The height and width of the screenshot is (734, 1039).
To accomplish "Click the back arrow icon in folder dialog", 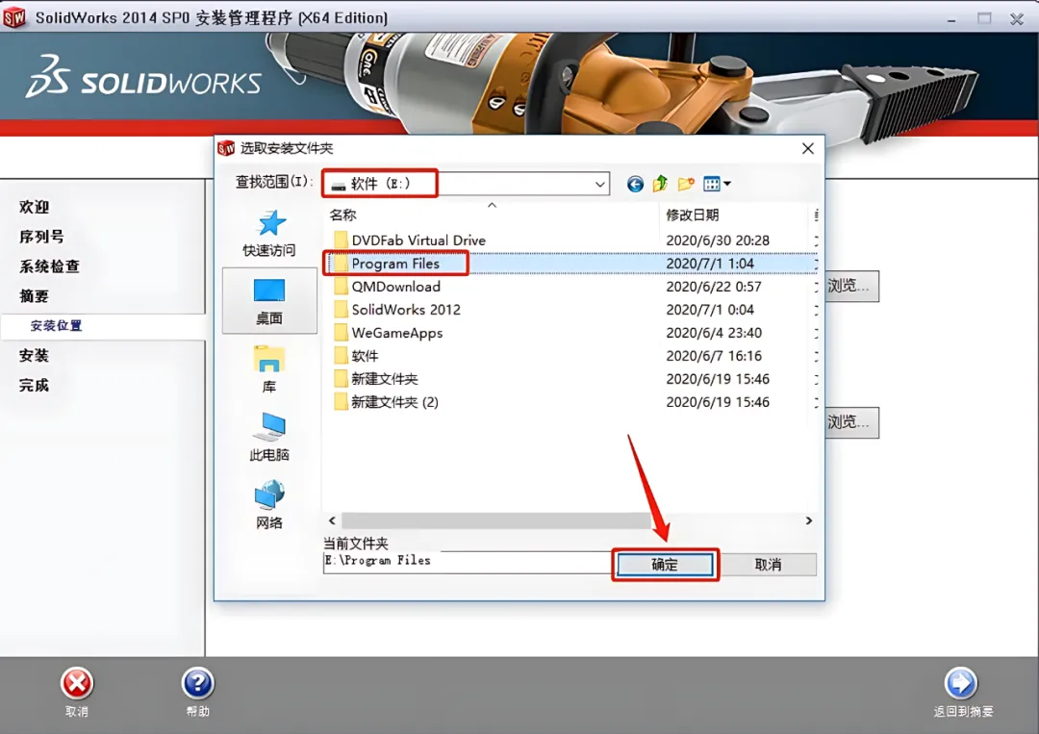I will coord(635,184).
